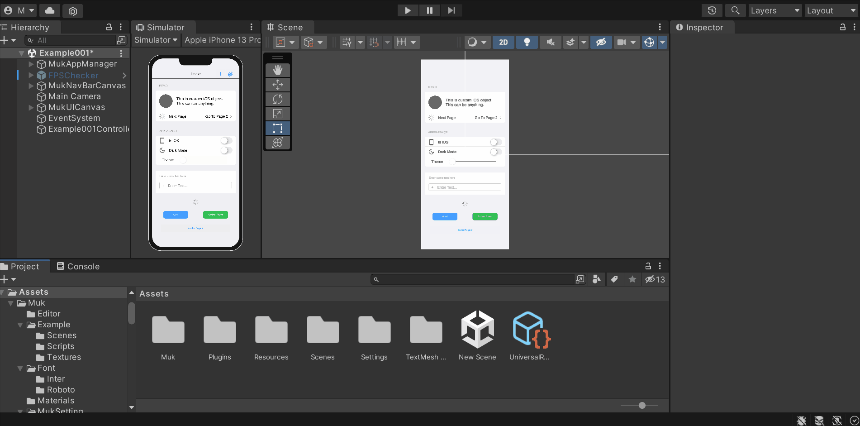The height and width of the screenshot is (426, 860).
Task: Click Go To Page 2 link in Scene
Action: (465, 230)
